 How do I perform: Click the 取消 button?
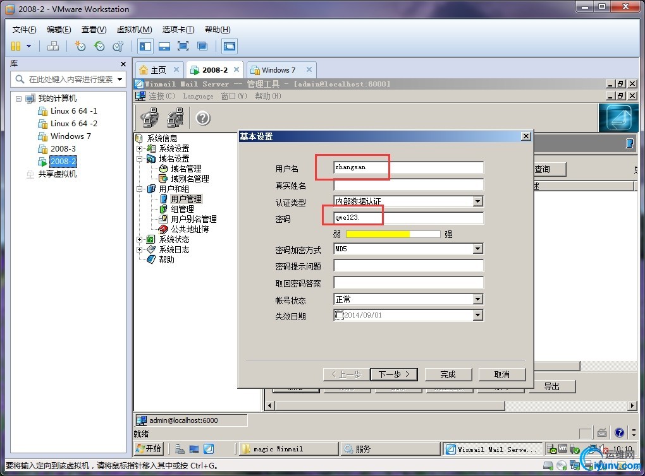(502, 374)
